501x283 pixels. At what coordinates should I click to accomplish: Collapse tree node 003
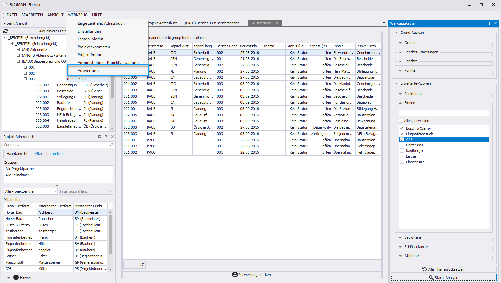(x=25, y=79)
